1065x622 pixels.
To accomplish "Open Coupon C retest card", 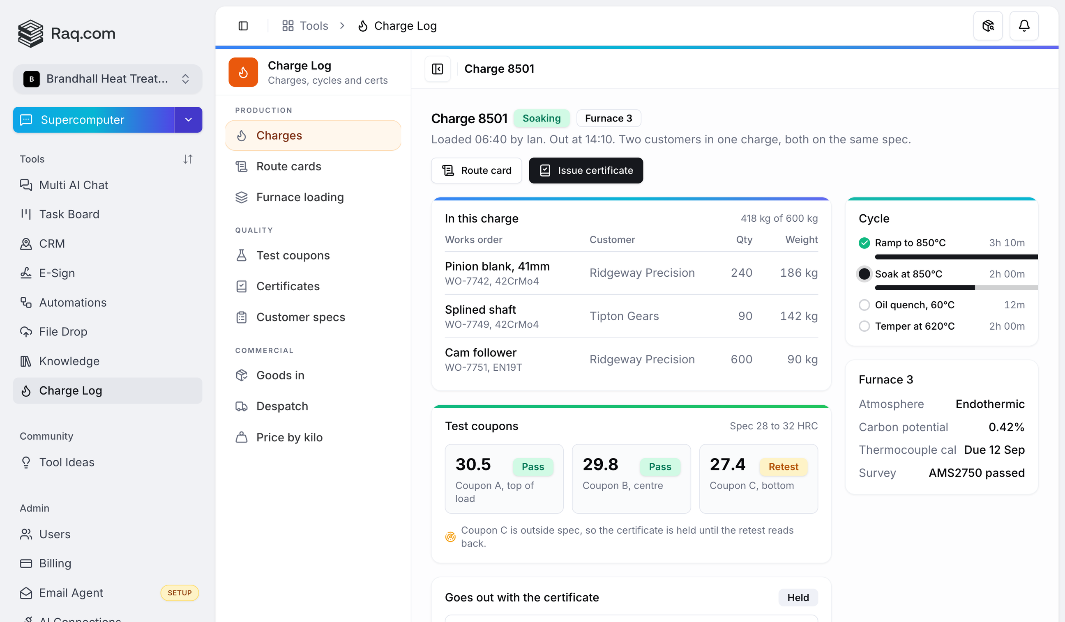I will click(758, 478).
